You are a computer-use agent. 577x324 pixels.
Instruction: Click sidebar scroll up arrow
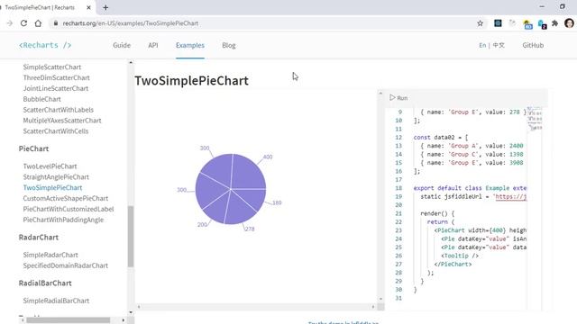(x=130, y=63)
